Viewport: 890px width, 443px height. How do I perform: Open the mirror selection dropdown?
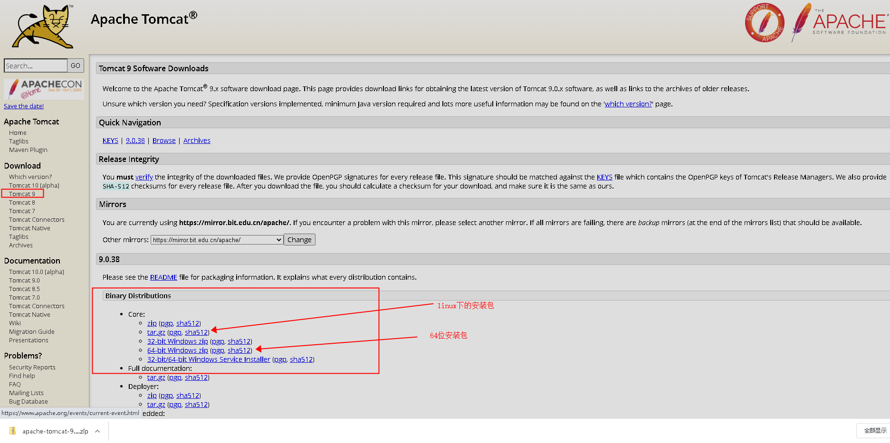pos(217,240)
